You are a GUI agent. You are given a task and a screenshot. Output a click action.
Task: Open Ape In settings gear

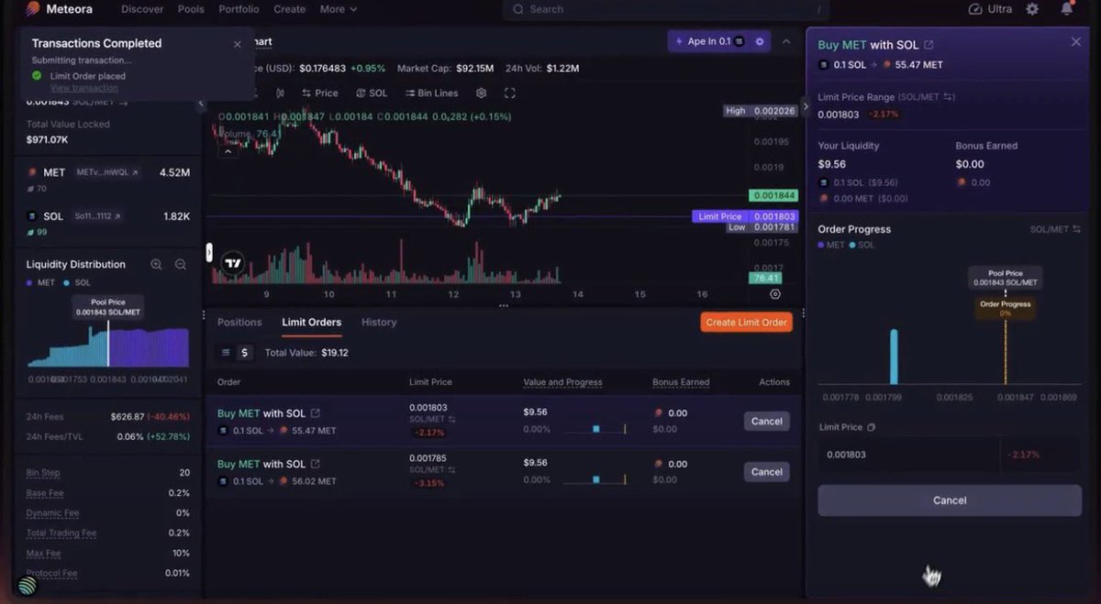click(759, 41)
